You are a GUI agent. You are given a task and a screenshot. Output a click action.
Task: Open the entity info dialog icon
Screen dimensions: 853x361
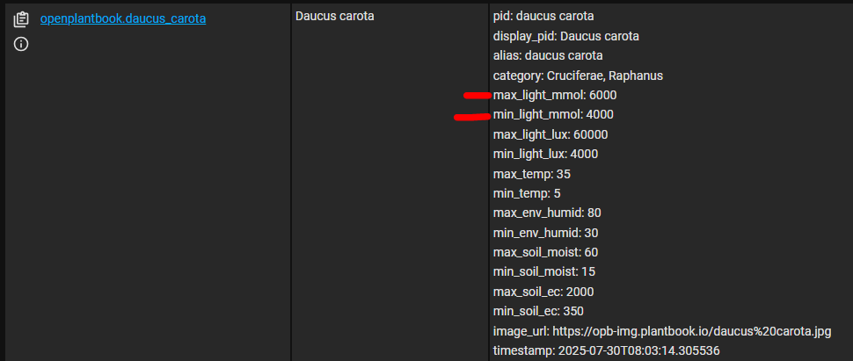tap(21, 44)
